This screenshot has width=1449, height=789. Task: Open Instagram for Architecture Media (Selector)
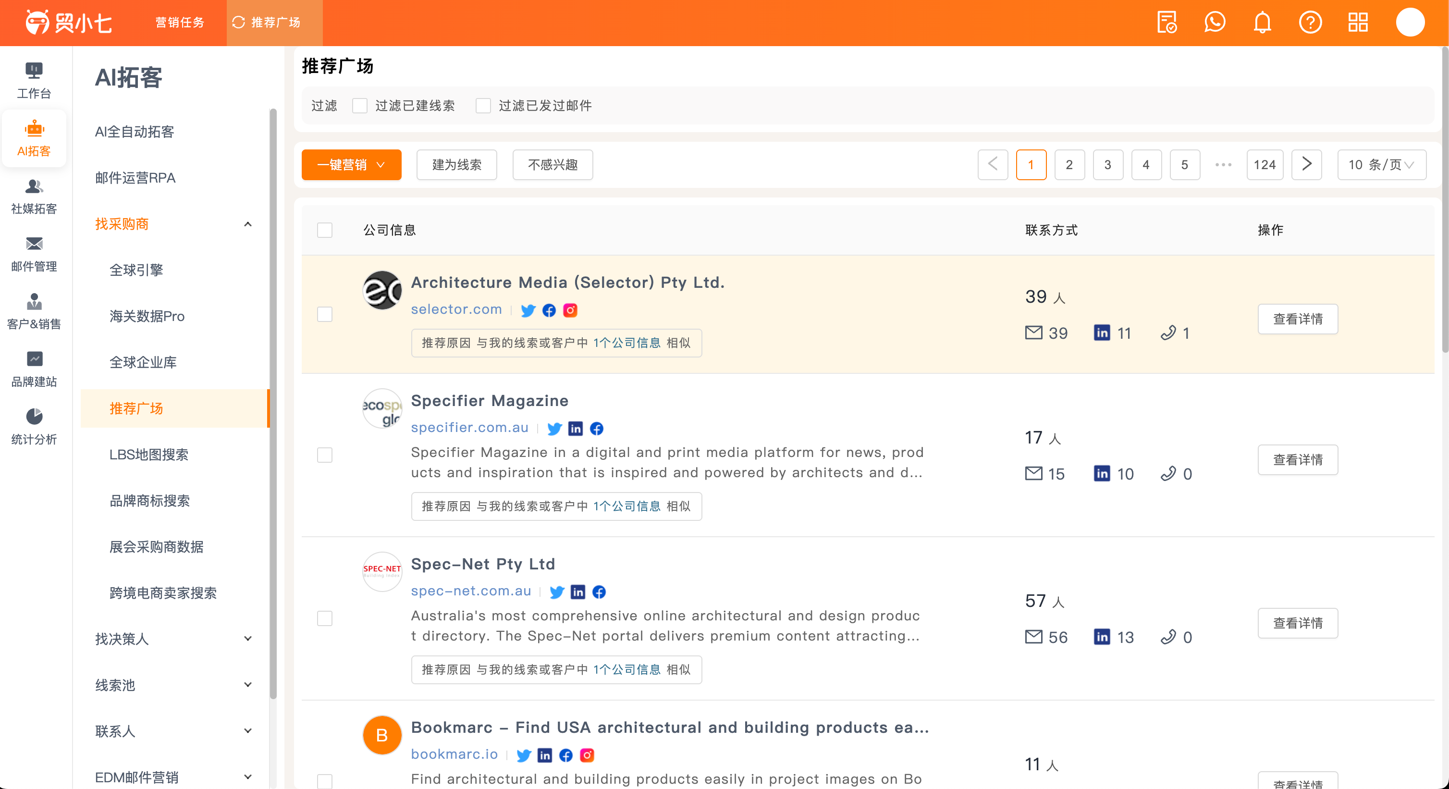570,310
